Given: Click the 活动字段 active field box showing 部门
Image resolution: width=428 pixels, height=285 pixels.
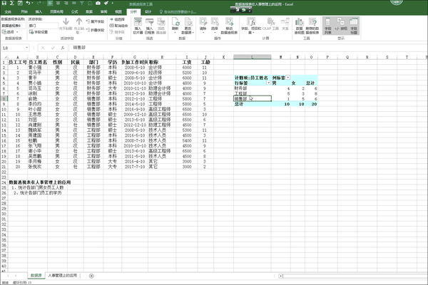Looking at the screenshot, I should [x=44, y=26].
